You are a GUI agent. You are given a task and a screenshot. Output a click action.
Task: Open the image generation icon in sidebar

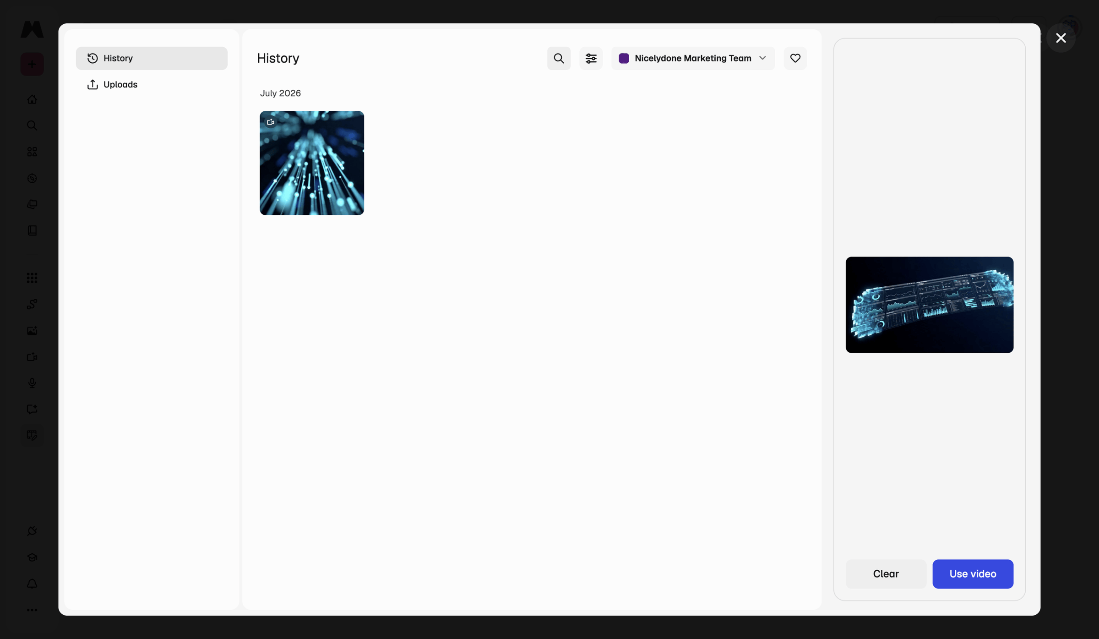coord(32,330)
